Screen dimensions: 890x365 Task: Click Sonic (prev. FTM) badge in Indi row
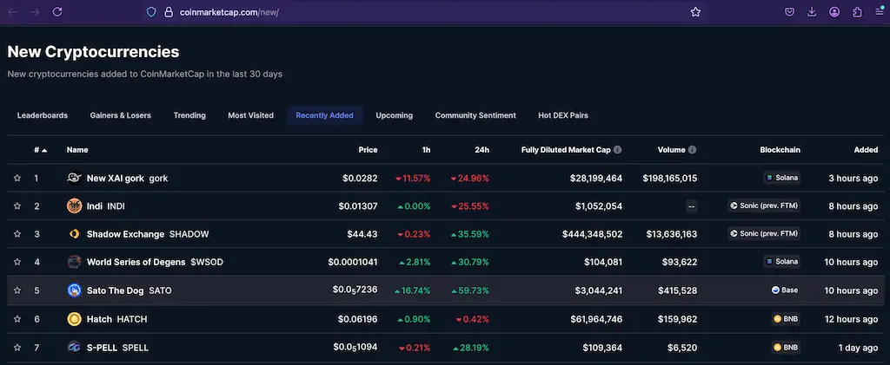tap(764, 205)
